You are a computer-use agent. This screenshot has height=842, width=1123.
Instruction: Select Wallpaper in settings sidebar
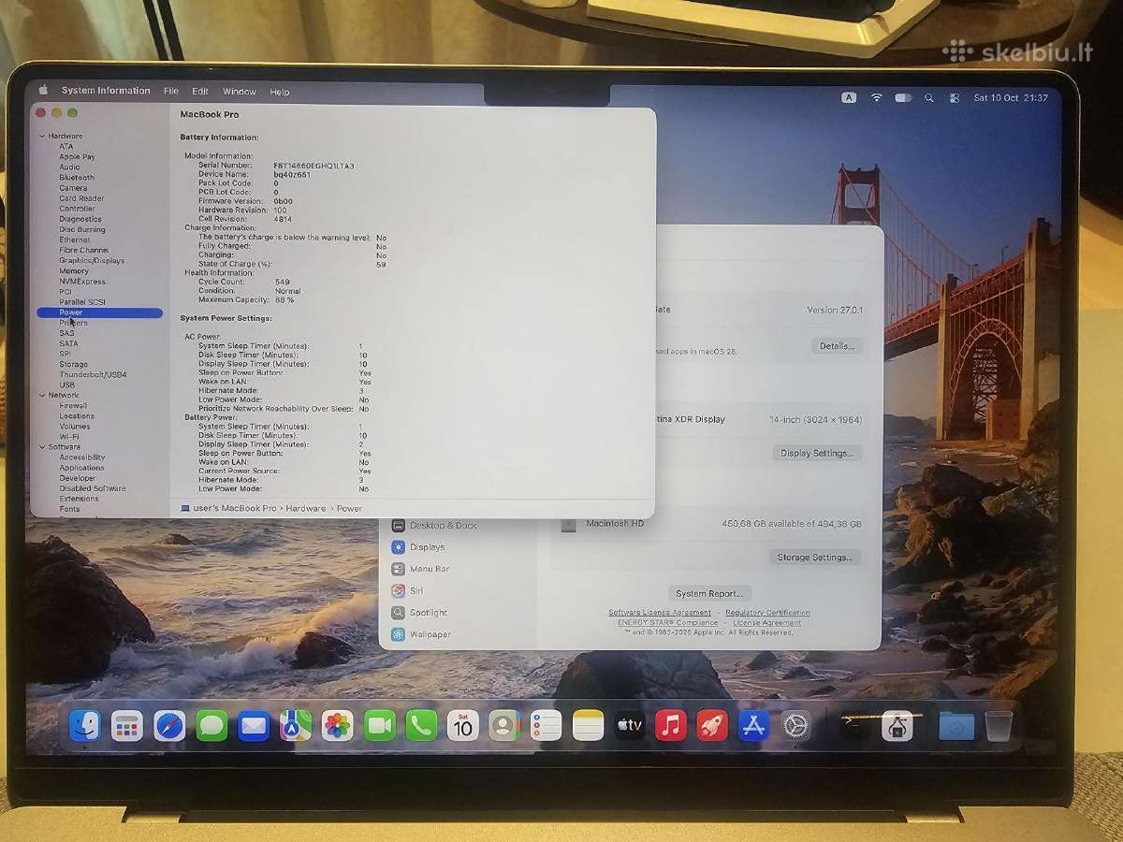tap(421, 634)
